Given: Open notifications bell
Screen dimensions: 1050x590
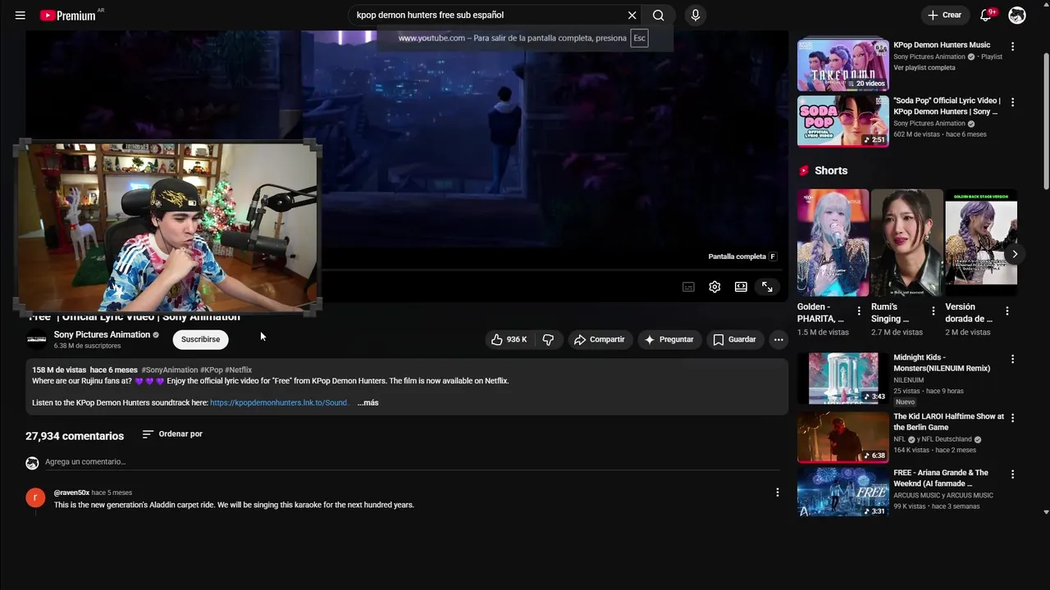Looking at the screenshot, I should tap(987, 16).
